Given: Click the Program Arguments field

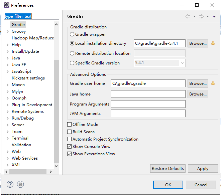Looking at the screenshot, I should (148, 104).
